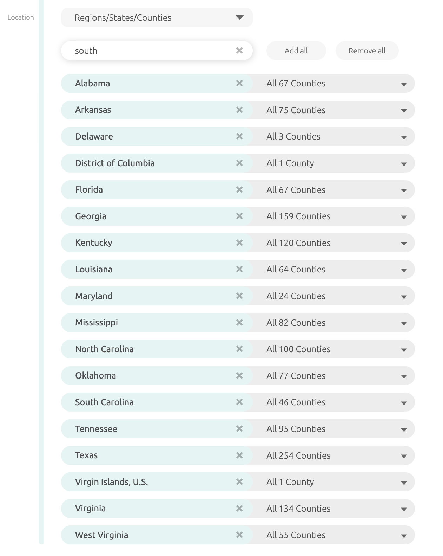Remove Texas from the location list
This screenshot has width=443, height=556.
click(x=239, y=455)
